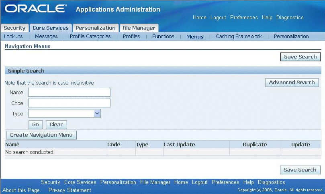The image size is (325, 194).
Task: Open Preferences from the header
Action: click(244, 17)
